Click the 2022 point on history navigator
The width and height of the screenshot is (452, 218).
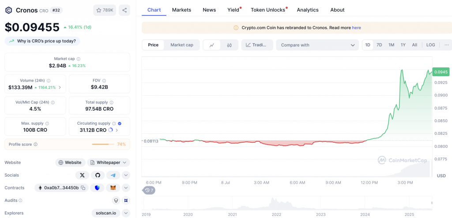coord(276,214)
